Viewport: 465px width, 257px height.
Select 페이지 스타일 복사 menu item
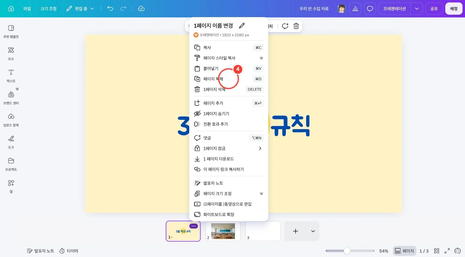(x=229, y=58)
